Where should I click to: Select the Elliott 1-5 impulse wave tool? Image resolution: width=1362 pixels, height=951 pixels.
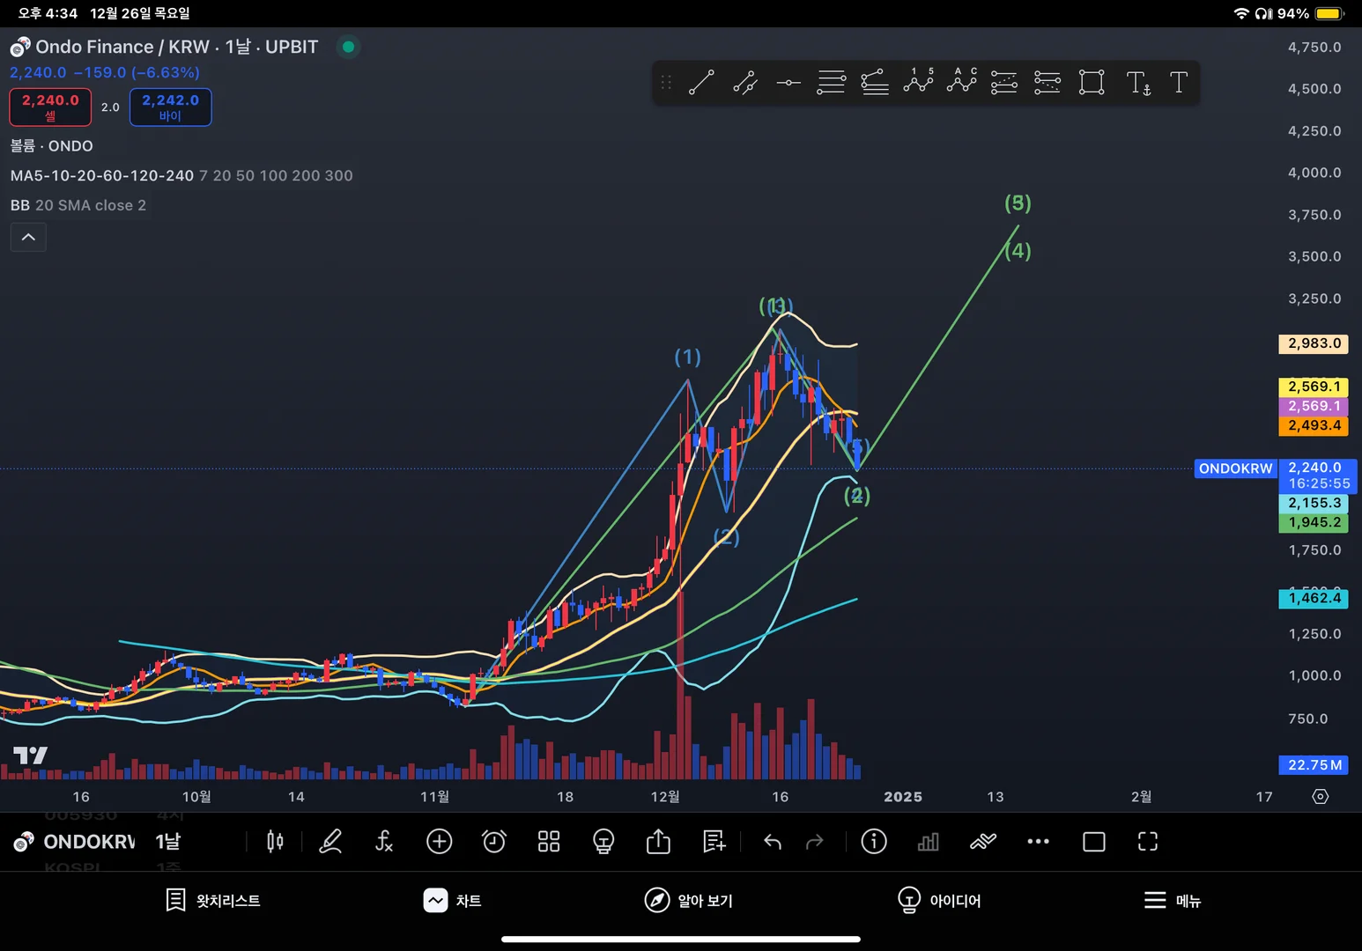point(918,81)
